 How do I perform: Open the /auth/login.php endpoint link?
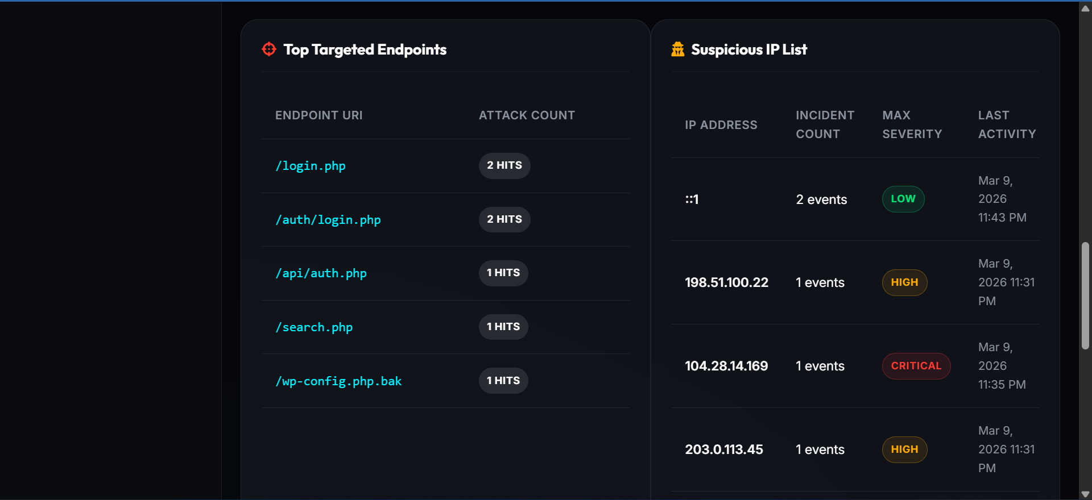coord(328,220)
